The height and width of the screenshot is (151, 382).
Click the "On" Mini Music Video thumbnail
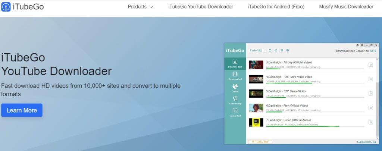256,79
